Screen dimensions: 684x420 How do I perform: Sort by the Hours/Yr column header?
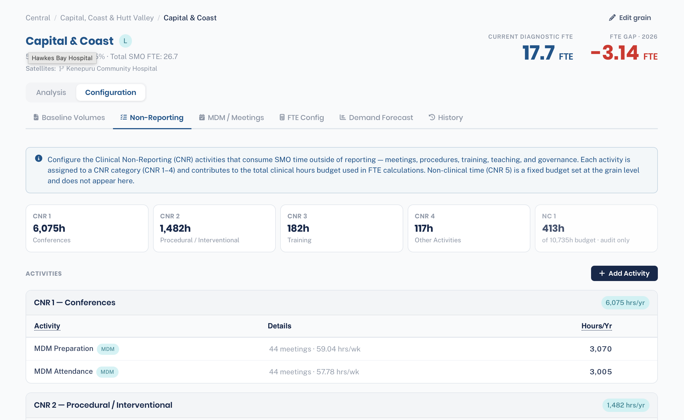coord(597,326)
